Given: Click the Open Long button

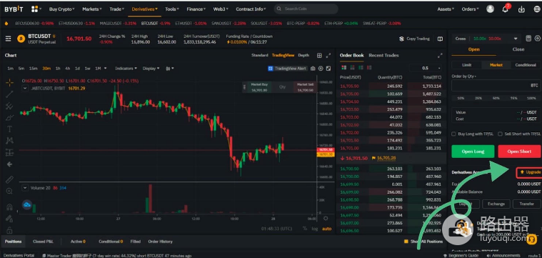Looking at the screenshot, I should point(473,152).
